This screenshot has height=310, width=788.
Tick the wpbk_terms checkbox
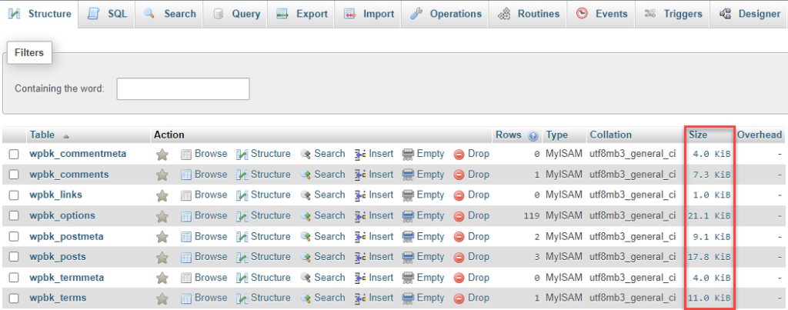click(x=14, y=298)
